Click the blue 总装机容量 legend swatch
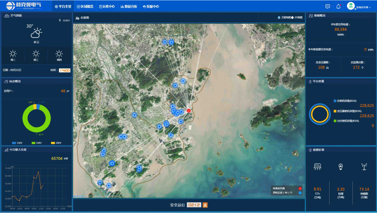The height and width of the screenshot is (213, 377). point(335,101)
